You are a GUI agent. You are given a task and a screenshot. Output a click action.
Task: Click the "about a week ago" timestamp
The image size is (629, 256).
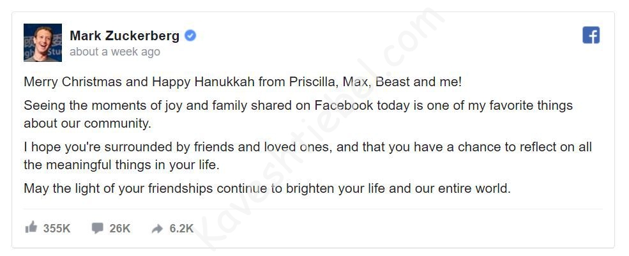coord(115,52)
